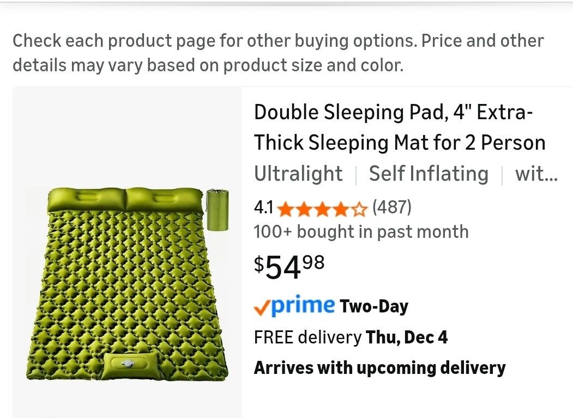Select the orange star rating icon
Screen dimensions: 573x418
(x=322, y=208)
